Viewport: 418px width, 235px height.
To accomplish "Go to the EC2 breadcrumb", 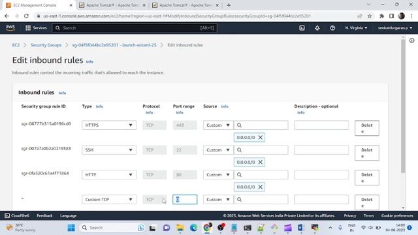I will (16, 45).
